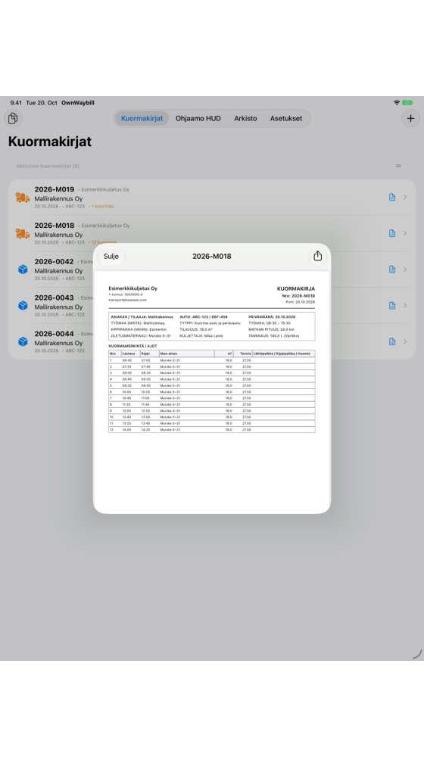Screen dimensions: 424x757
Task: Add a new waybill with plus button
Action: pyautogui.click(x=410, y=118)
